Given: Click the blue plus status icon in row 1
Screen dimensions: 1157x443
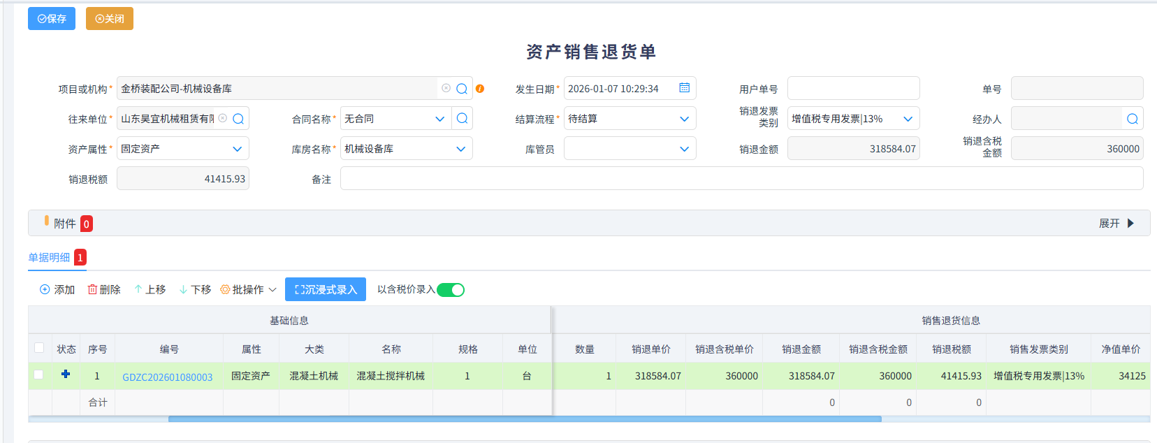Looking at the screenshot, I should click(x=66, y=375).
